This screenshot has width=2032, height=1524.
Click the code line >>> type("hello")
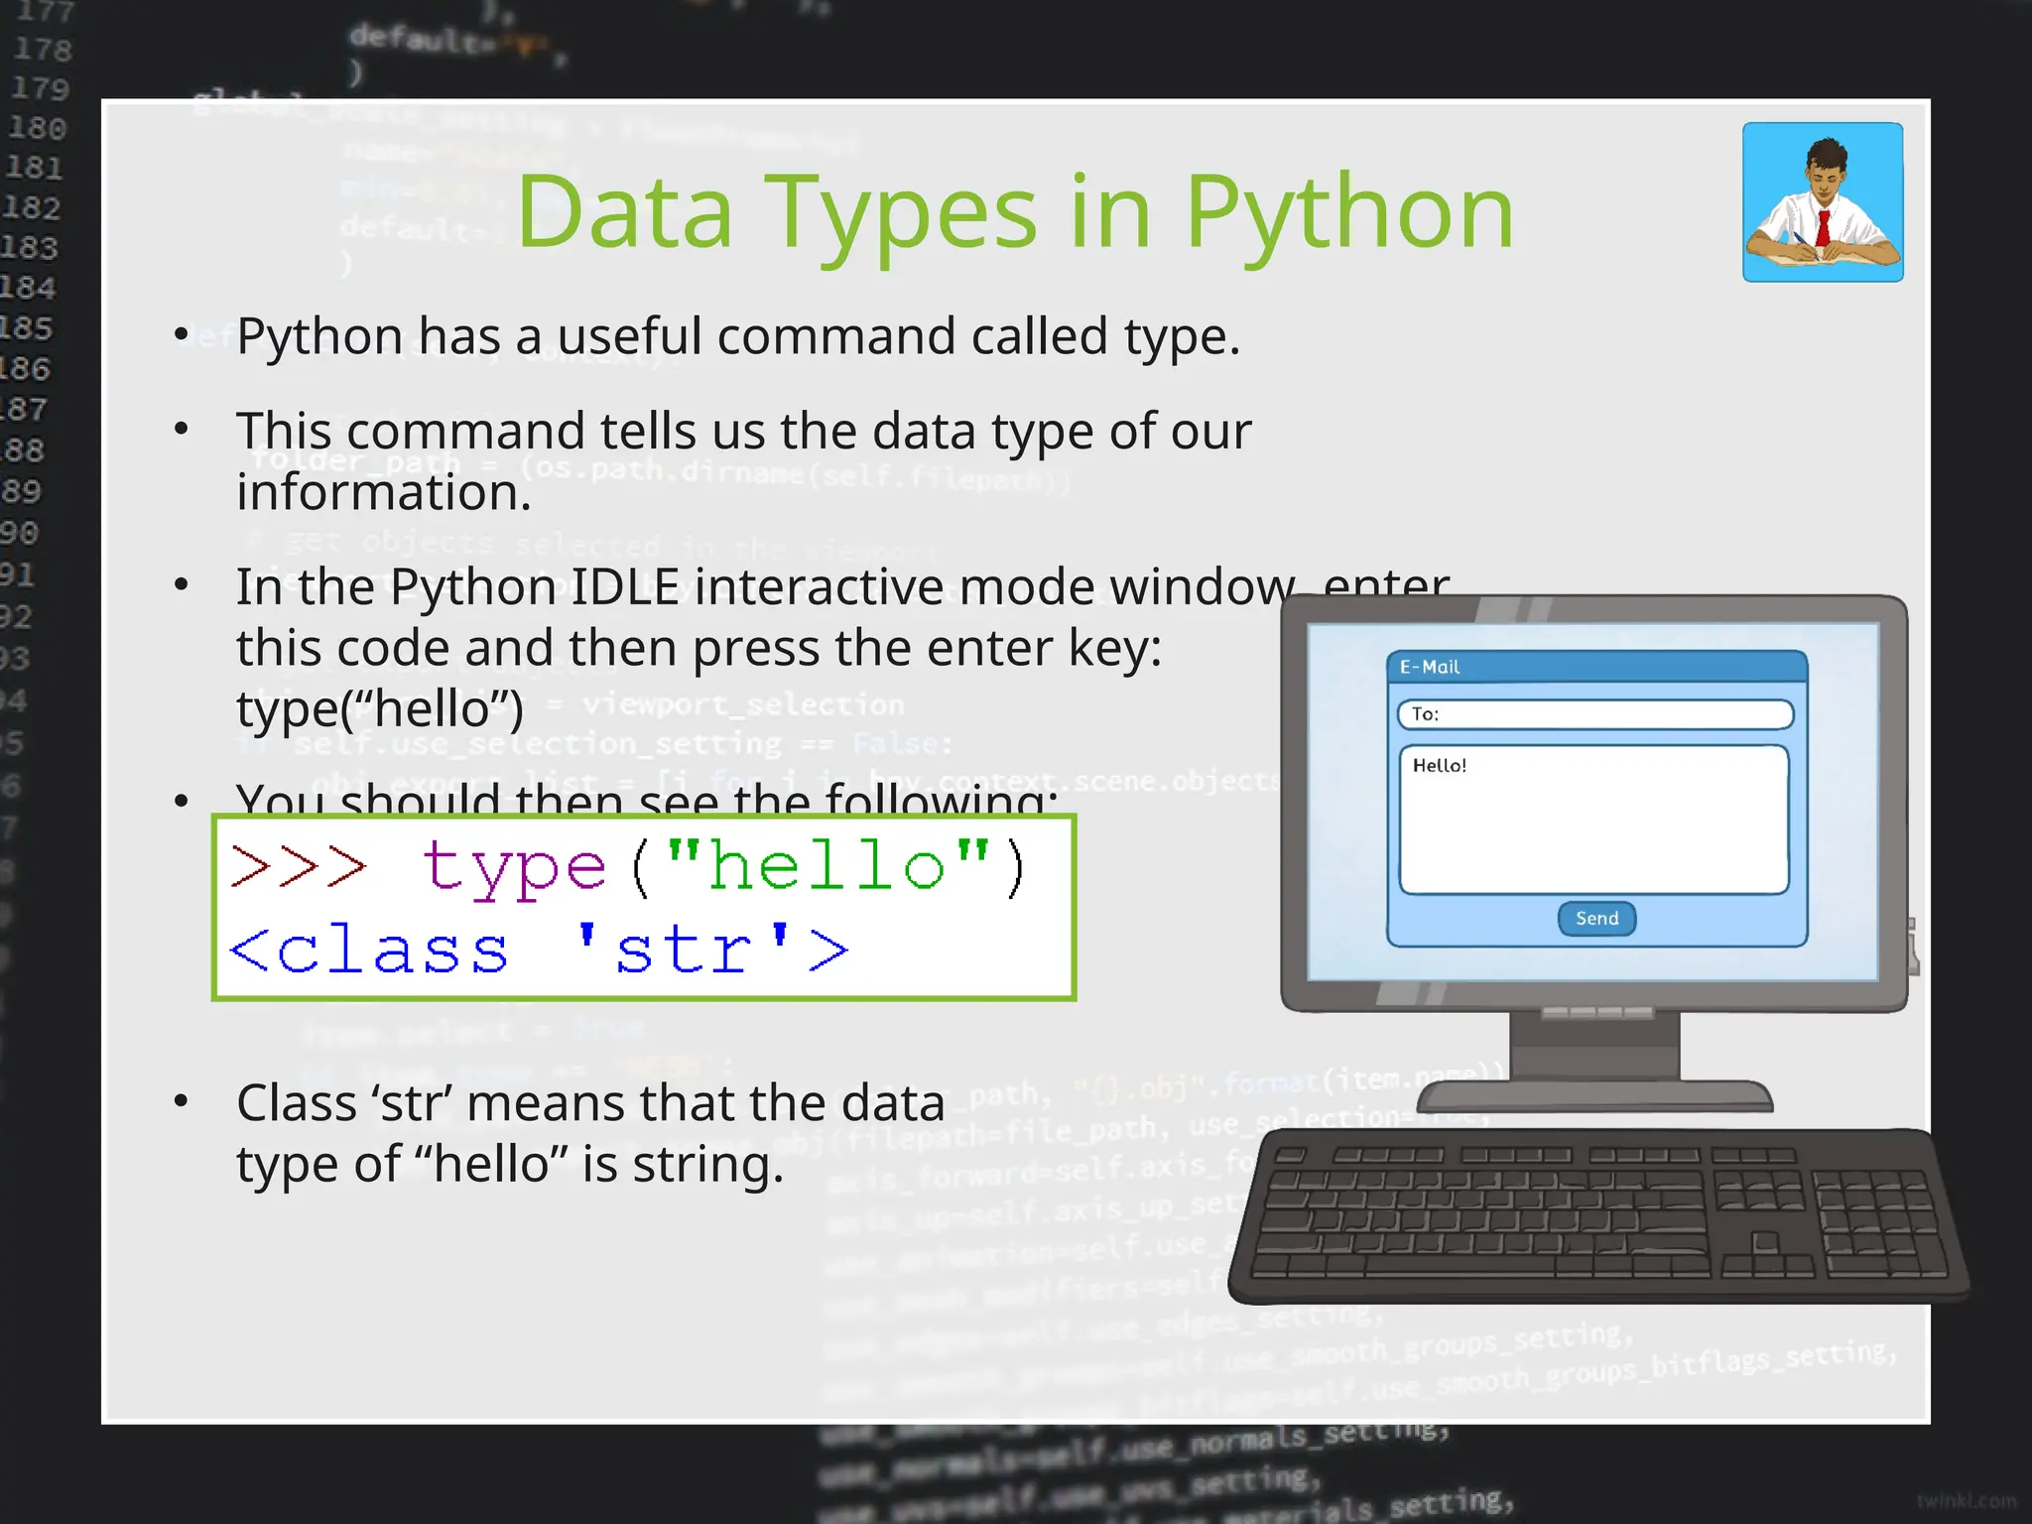coord(628,867)
